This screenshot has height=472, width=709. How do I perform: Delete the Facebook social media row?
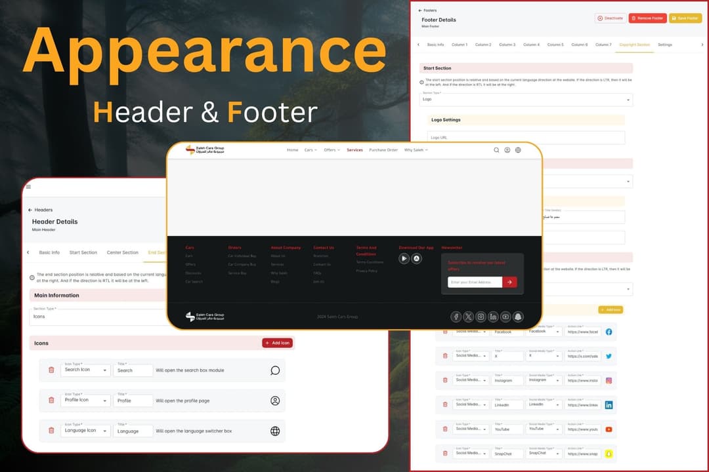point(444,332)
